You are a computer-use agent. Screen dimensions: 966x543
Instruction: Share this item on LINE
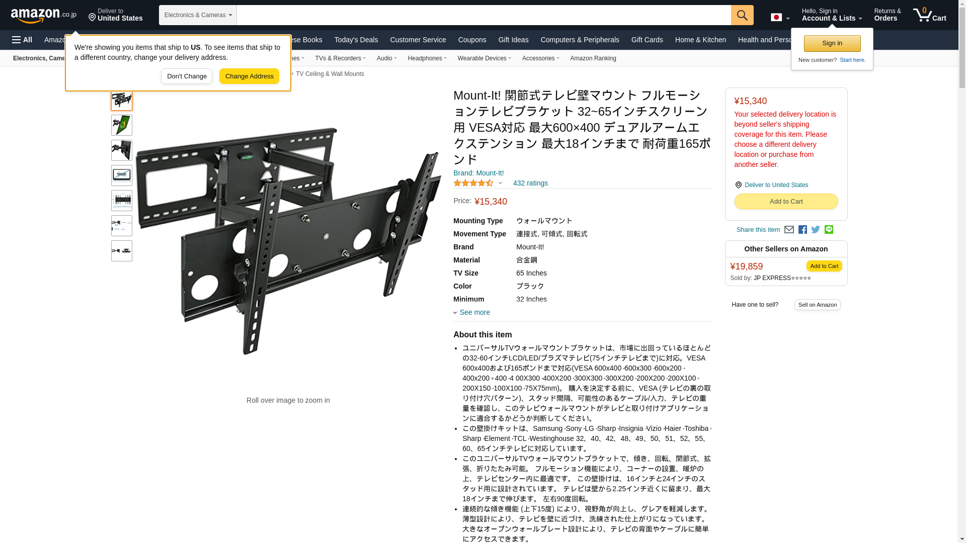pos(829,229)
